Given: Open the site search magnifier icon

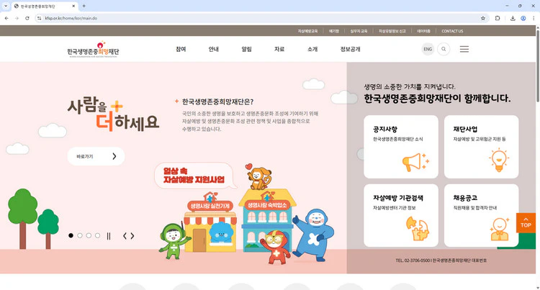Looking at the screenshot, I should (444, 49).
